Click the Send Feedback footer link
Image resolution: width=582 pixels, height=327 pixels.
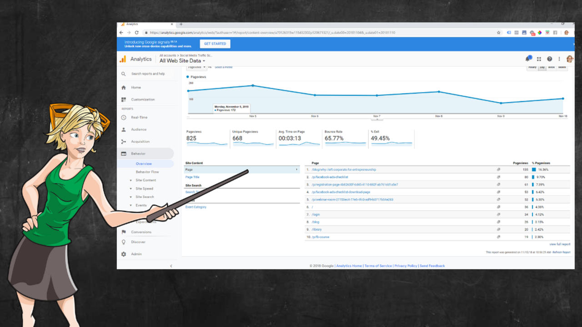[432, 266]
